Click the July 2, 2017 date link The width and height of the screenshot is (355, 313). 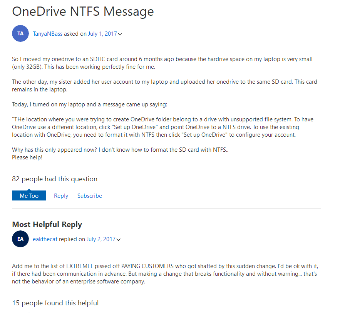(101, 239)
